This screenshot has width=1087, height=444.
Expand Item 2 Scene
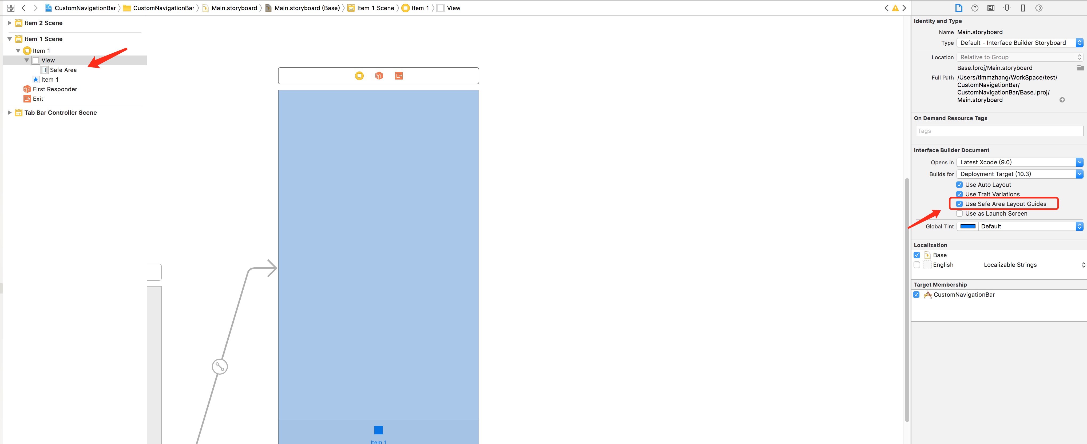tap(9, 23)
